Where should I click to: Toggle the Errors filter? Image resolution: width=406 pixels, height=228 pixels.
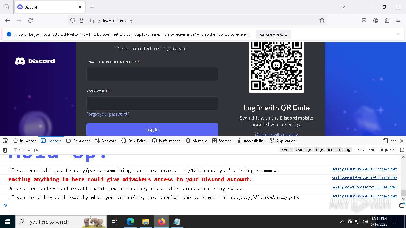(x=286, y=150)
